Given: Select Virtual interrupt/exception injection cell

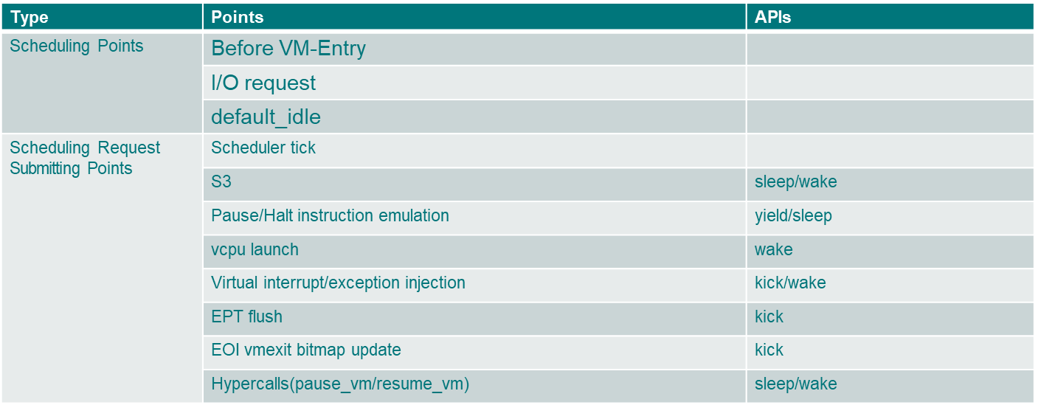Looking at the screenshot, I should 338,283.
